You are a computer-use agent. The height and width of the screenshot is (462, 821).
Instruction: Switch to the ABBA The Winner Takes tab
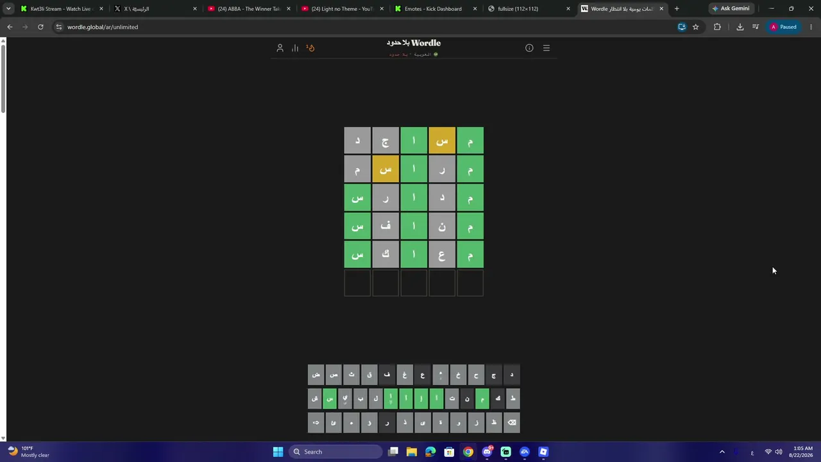click(x=249, y=9)
